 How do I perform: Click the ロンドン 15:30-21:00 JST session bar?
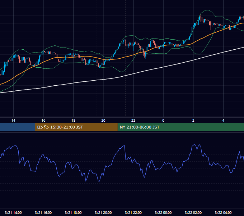76,127
